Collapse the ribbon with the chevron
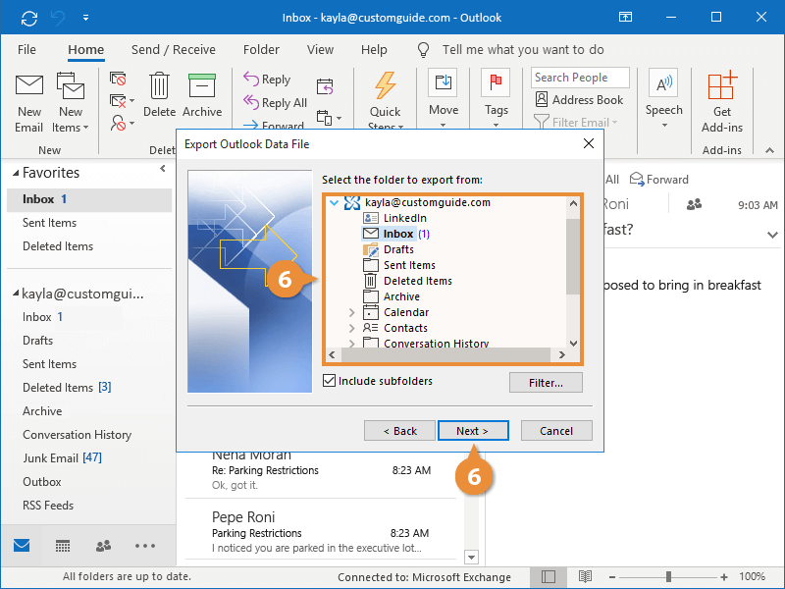The width and height of the screenshot is (785, 589). coord(770,150)
